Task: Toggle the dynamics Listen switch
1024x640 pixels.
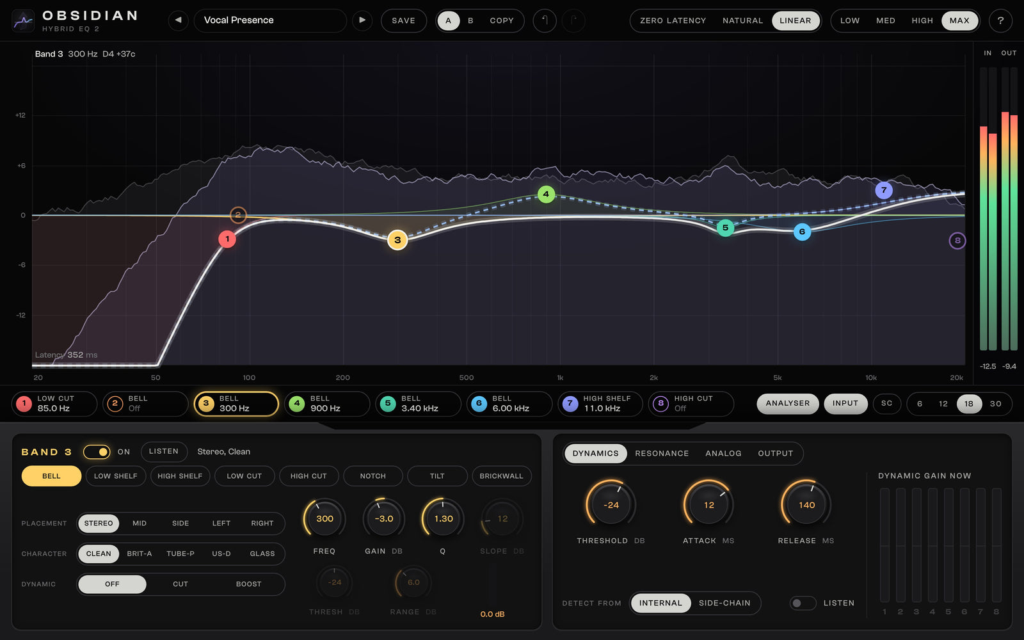Action: click(x=803, y=603)
